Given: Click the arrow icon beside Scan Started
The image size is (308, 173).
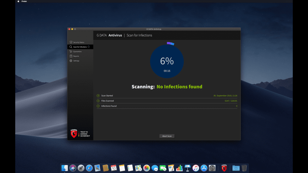Looking at the screenshot, I should pos(98,96).
